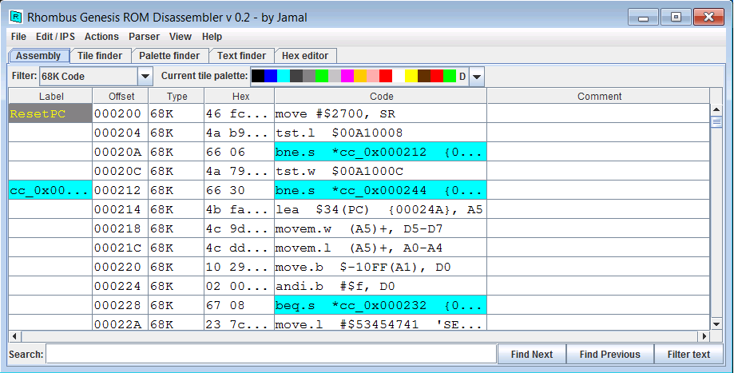The width and height of the screenshot is (734, 373).
Task: Pick the cyan palette swatch
Action: 284,76
